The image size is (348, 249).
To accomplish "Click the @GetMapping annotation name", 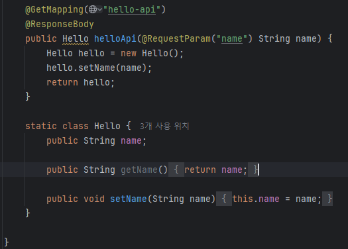I will (54, 9).
